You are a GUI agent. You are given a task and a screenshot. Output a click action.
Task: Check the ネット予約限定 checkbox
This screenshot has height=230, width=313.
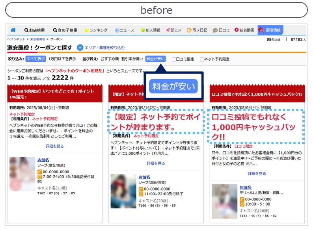202,59
